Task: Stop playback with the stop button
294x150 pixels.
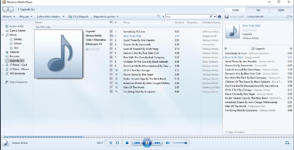Action: 127,143
